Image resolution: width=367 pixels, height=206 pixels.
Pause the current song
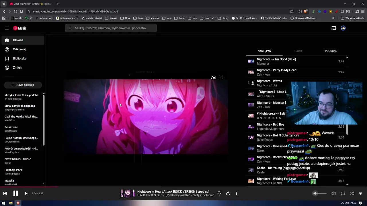click(x=15, y=193)
